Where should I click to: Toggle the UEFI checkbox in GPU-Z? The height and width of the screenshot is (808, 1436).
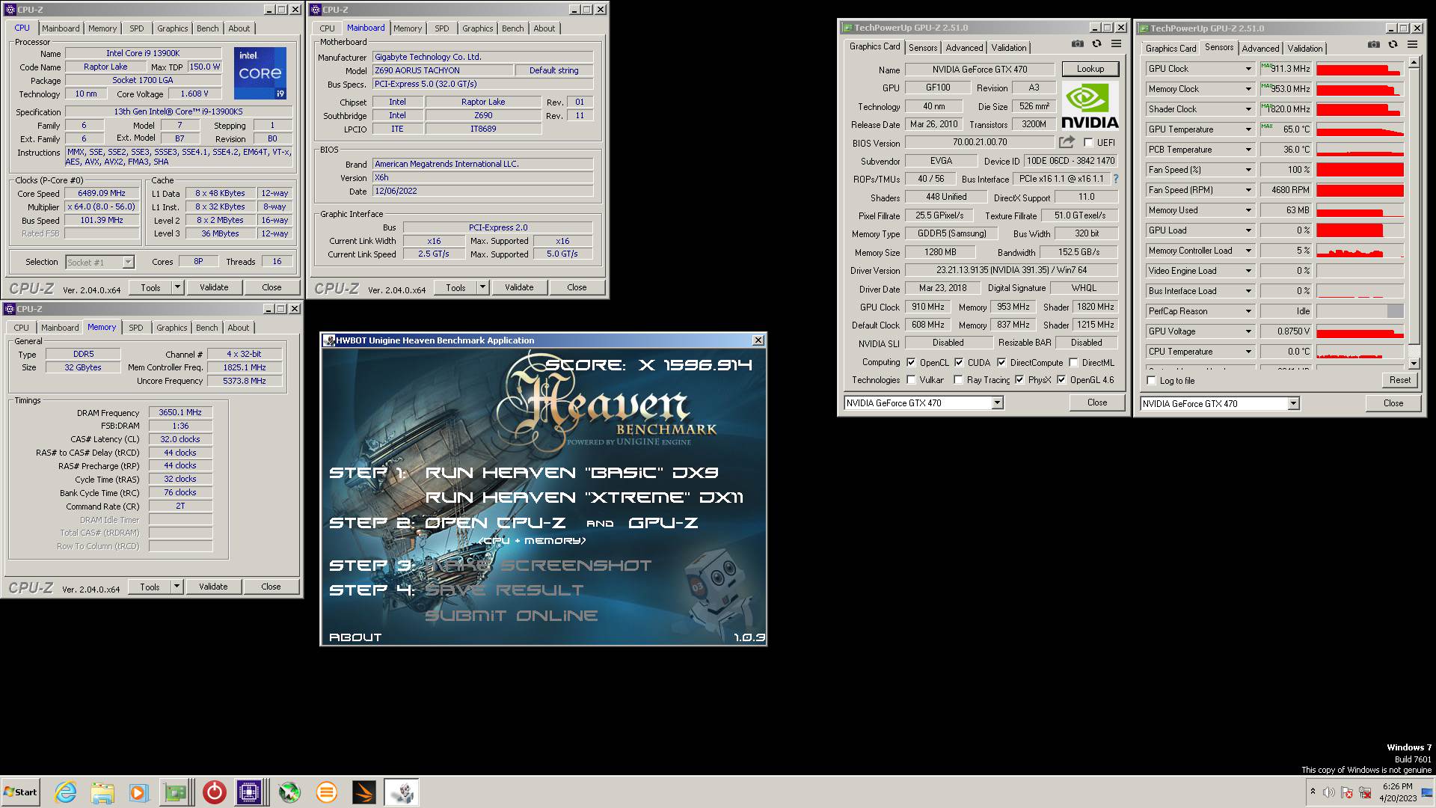1088,142
